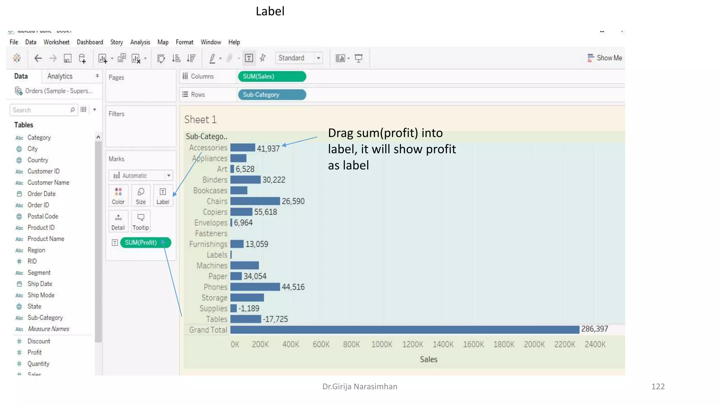This screenshot has width=720, height=405.
Task: Open the Show/hide cards dropdown arrow
Action: (x=348, y=59)
